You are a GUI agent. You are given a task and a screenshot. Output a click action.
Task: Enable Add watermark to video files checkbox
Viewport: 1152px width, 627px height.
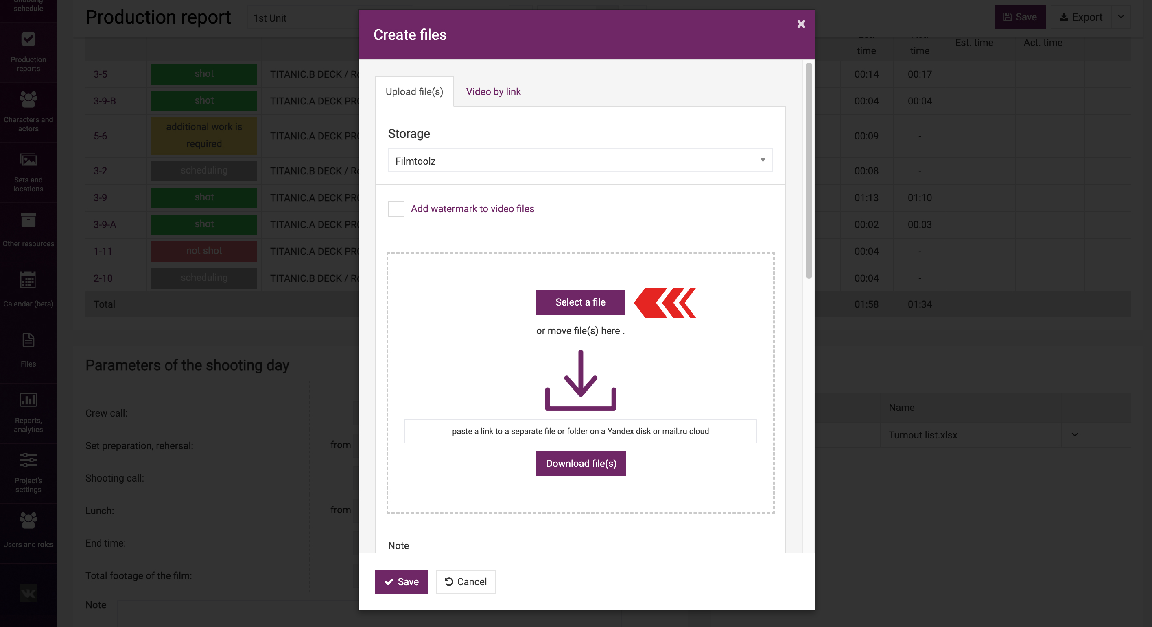[x=396, y=208]
